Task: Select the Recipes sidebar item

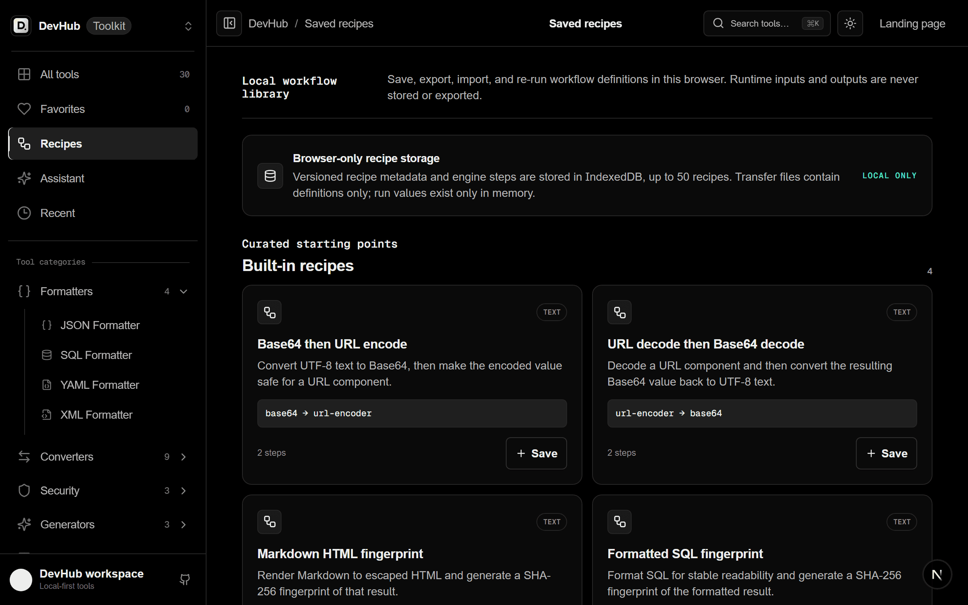Action: coord(103,144)
